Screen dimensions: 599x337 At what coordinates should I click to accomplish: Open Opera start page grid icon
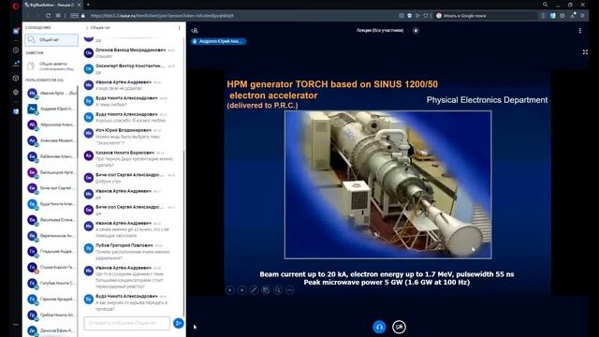coord(58,16)
